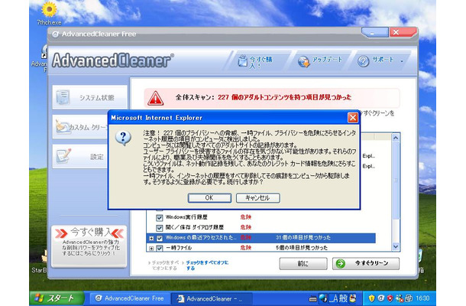The width and height of the screenshot is (466, 306).
Task: Expand the 一時ファイル row
Action: pos(151,249)
